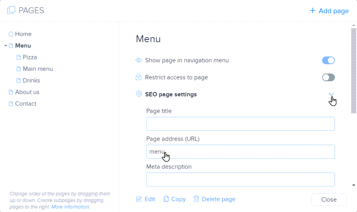
Task: Click the Copy page icon
Action: (166, 199)
